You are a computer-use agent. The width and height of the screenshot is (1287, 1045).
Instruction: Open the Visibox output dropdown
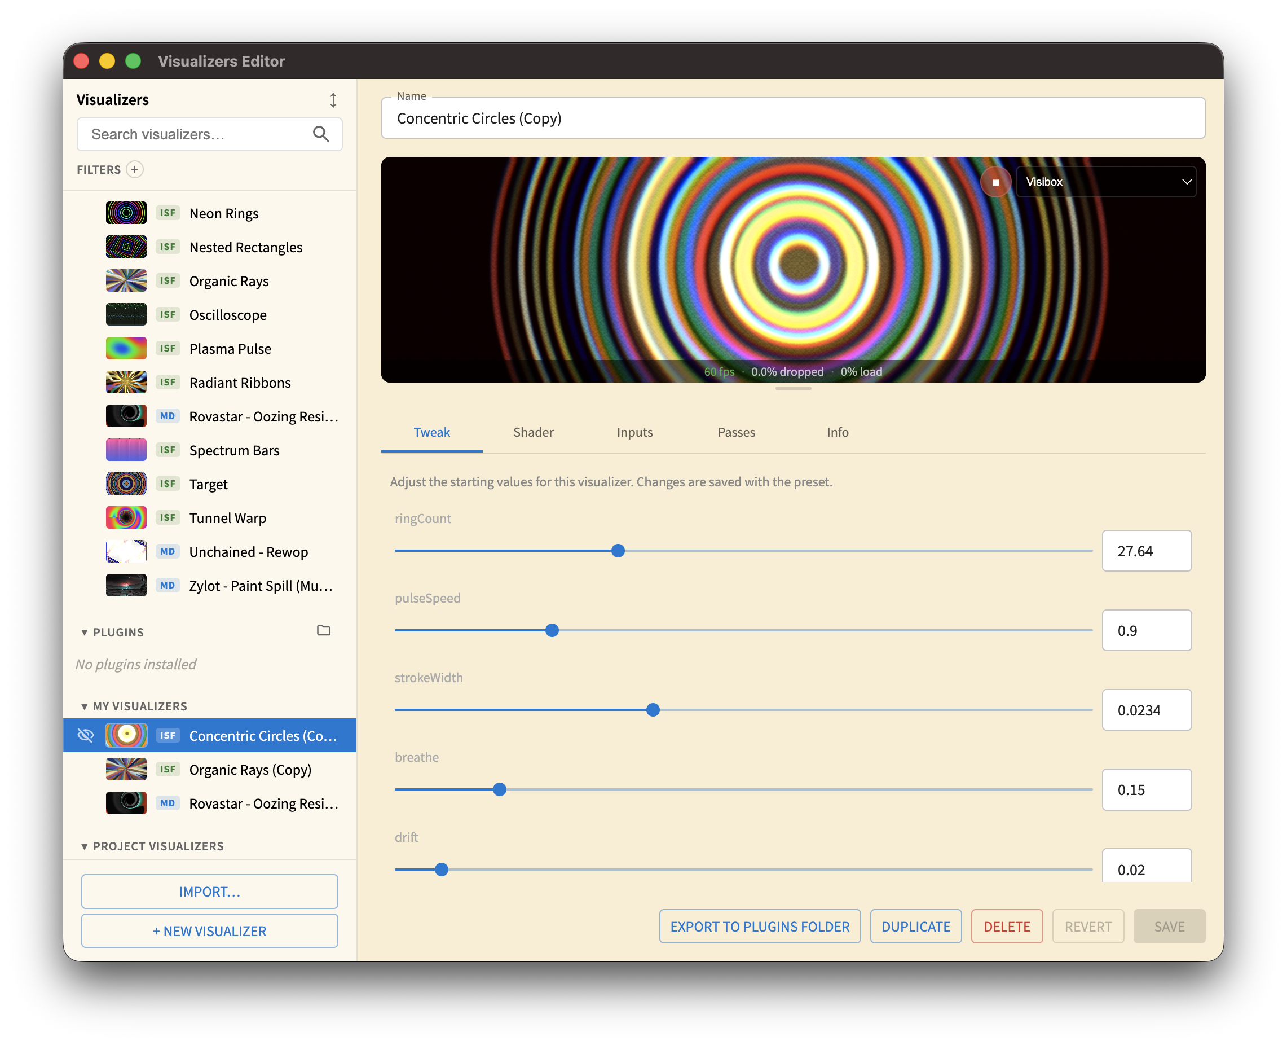(x=1106, y=181)
